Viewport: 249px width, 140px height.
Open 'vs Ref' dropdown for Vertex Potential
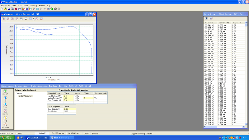click(x=76, y=98)
